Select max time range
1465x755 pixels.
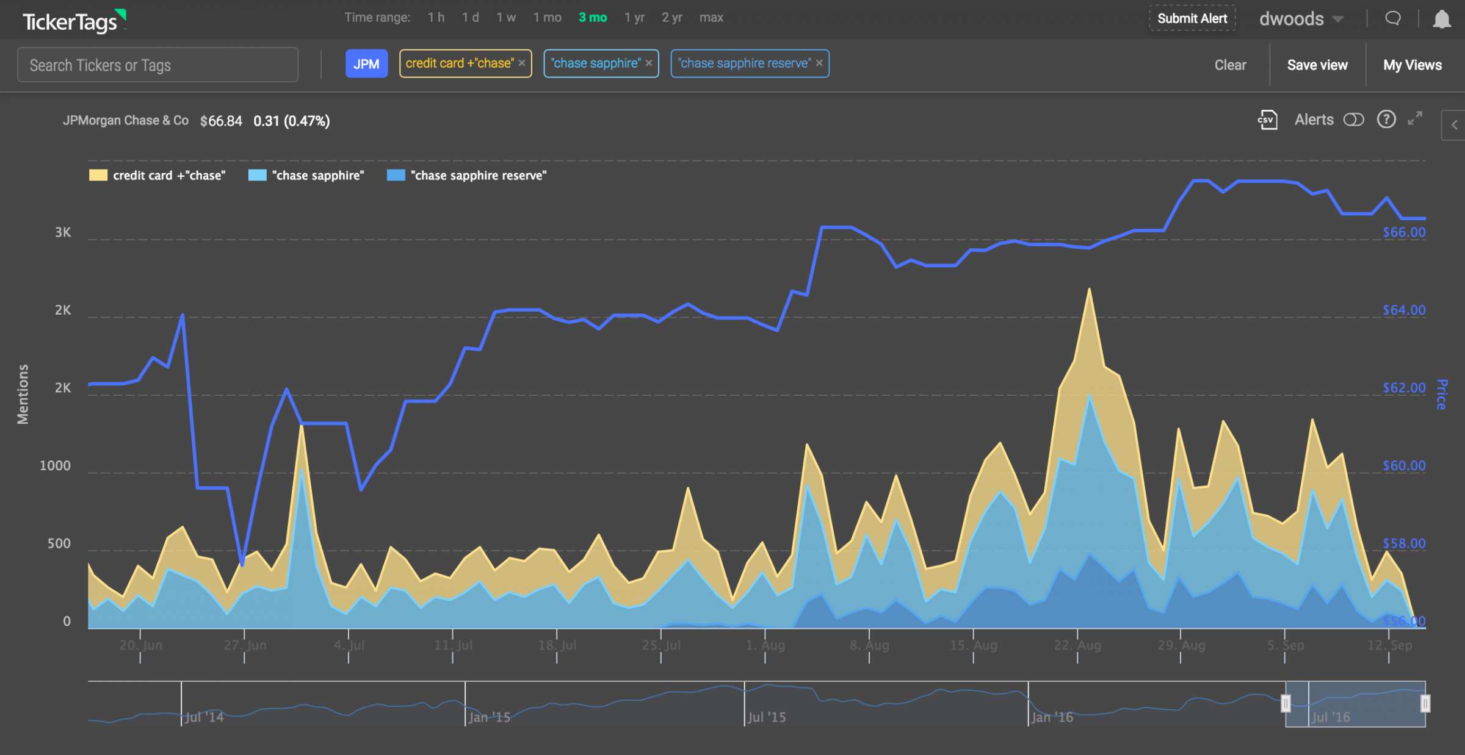click(711, 18)
